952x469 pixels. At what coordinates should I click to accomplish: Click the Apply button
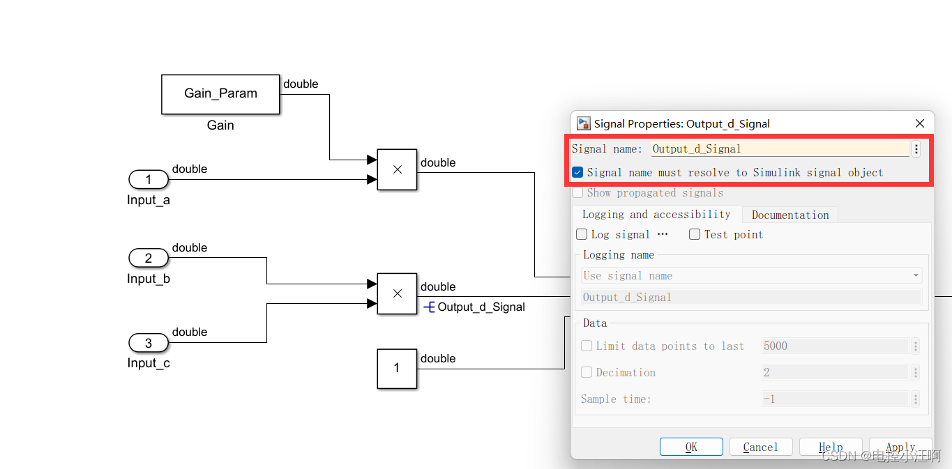point(900,446)
